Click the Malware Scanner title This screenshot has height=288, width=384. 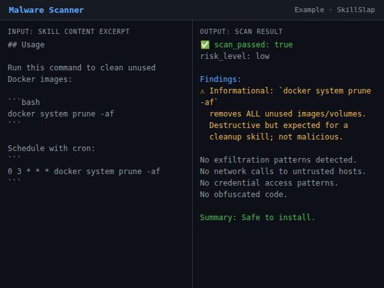click(46, 10)
